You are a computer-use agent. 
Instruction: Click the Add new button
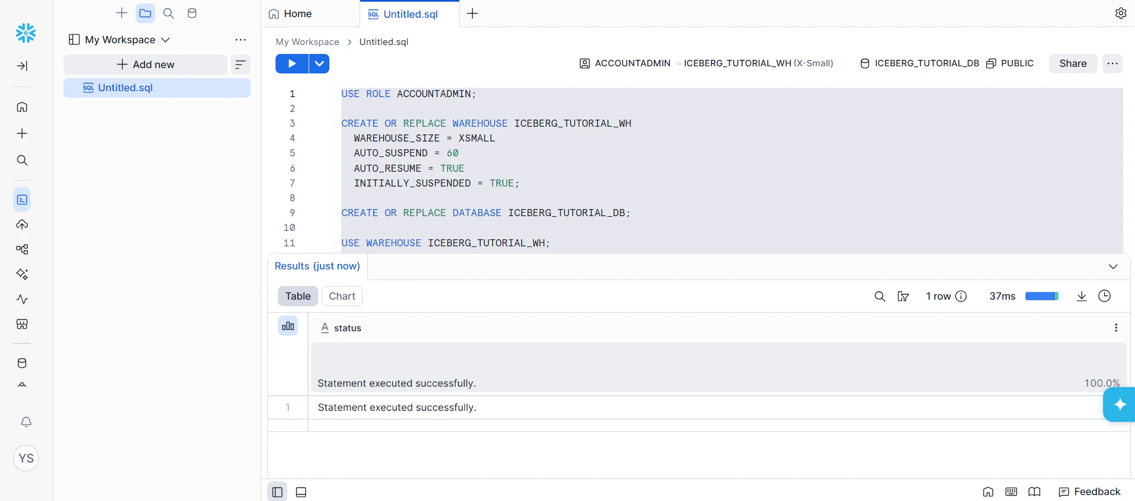145,65
